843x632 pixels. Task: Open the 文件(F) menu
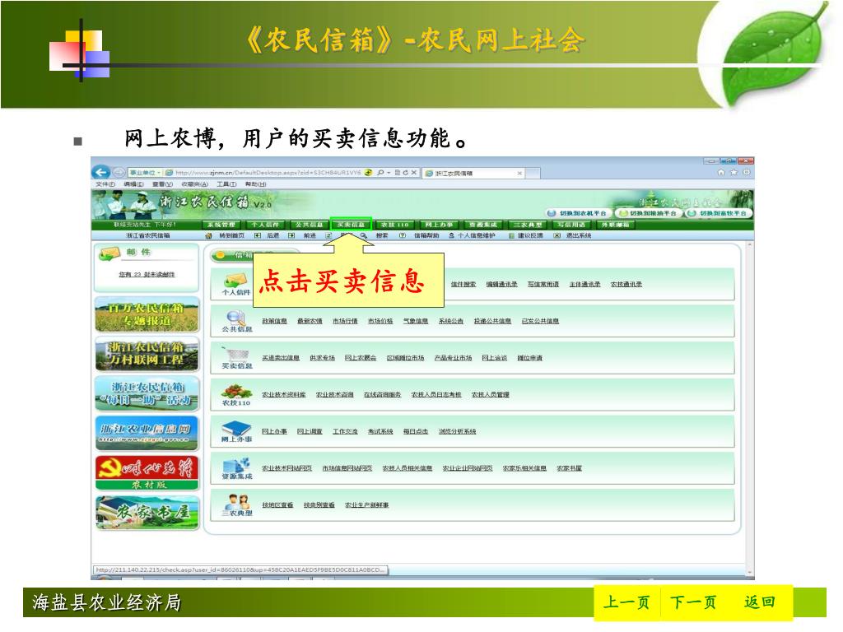pyautogui.click(x=106, y=184)
